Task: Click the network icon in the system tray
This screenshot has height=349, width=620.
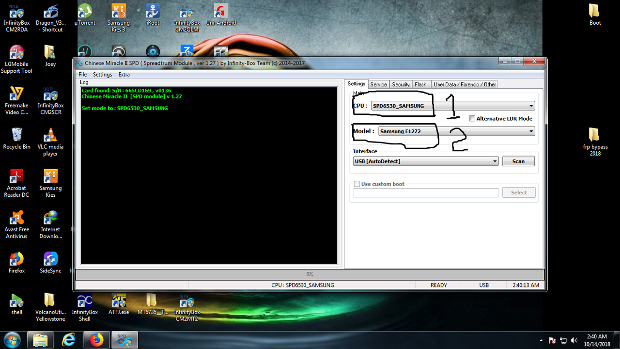Action: tap(563, 340)
